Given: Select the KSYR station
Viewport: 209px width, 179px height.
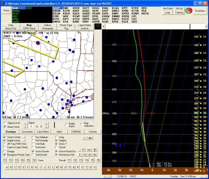Looking at the screenshot, I should (x=66, y=11).
